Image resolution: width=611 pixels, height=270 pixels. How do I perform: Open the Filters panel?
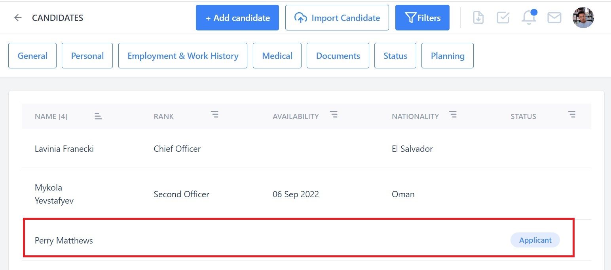click(x=422, y=17)
